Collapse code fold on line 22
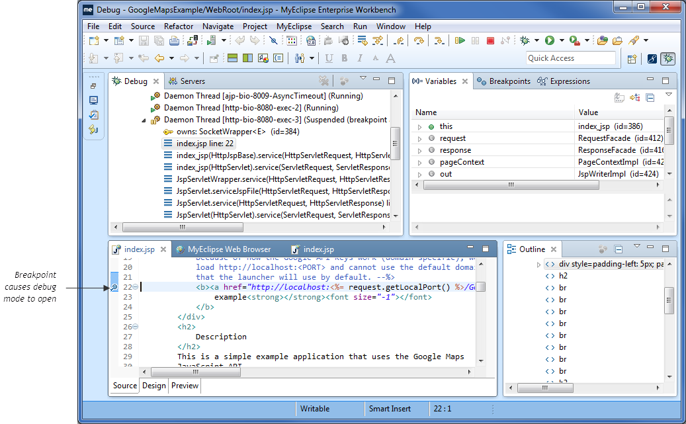Viewport: 686px width, 424px height. click(135, 287)
